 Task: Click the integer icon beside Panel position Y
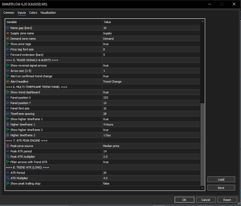tap(8, 103)
